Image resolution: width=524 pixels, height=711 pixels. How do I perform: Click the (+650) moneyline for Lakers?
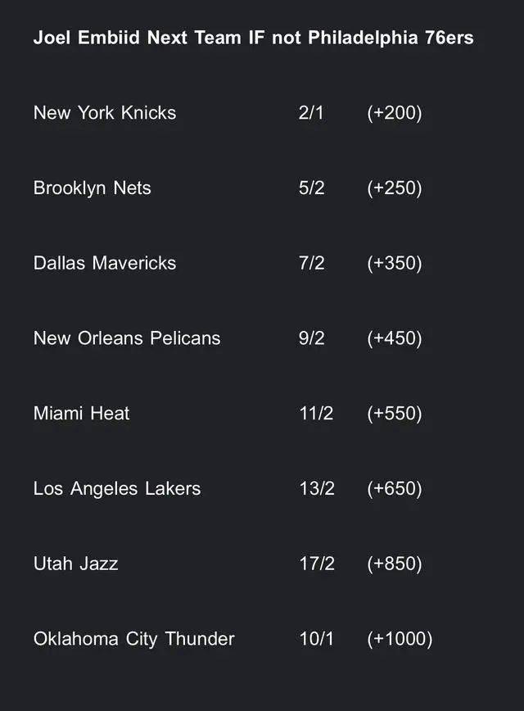(395, 489)
